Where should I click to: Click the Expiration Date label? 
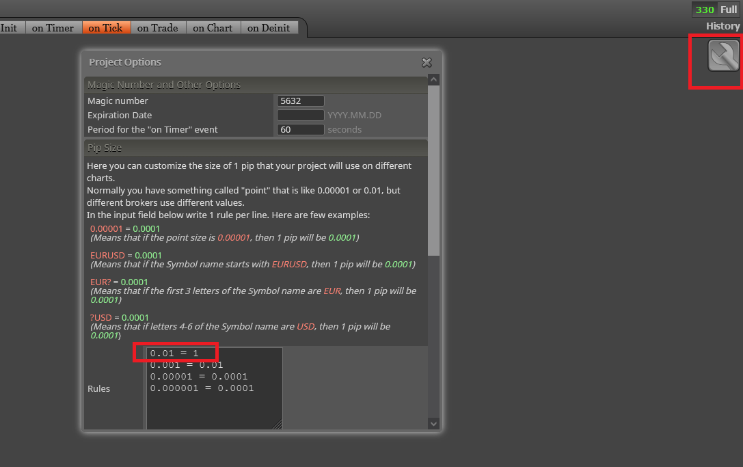tap(120, 115)
